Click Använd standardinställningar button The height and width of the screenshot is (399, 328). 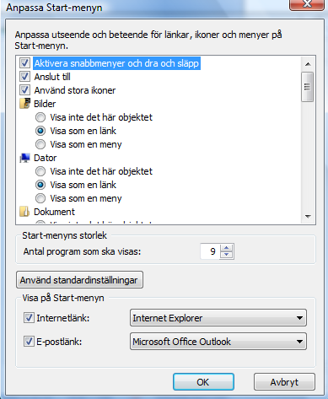79,280
